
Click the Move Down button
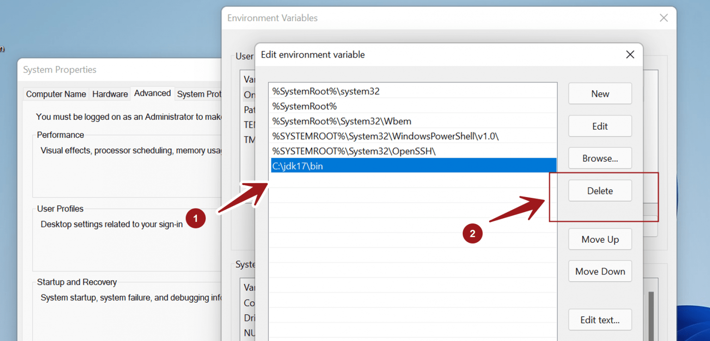[x=600, y=271]
